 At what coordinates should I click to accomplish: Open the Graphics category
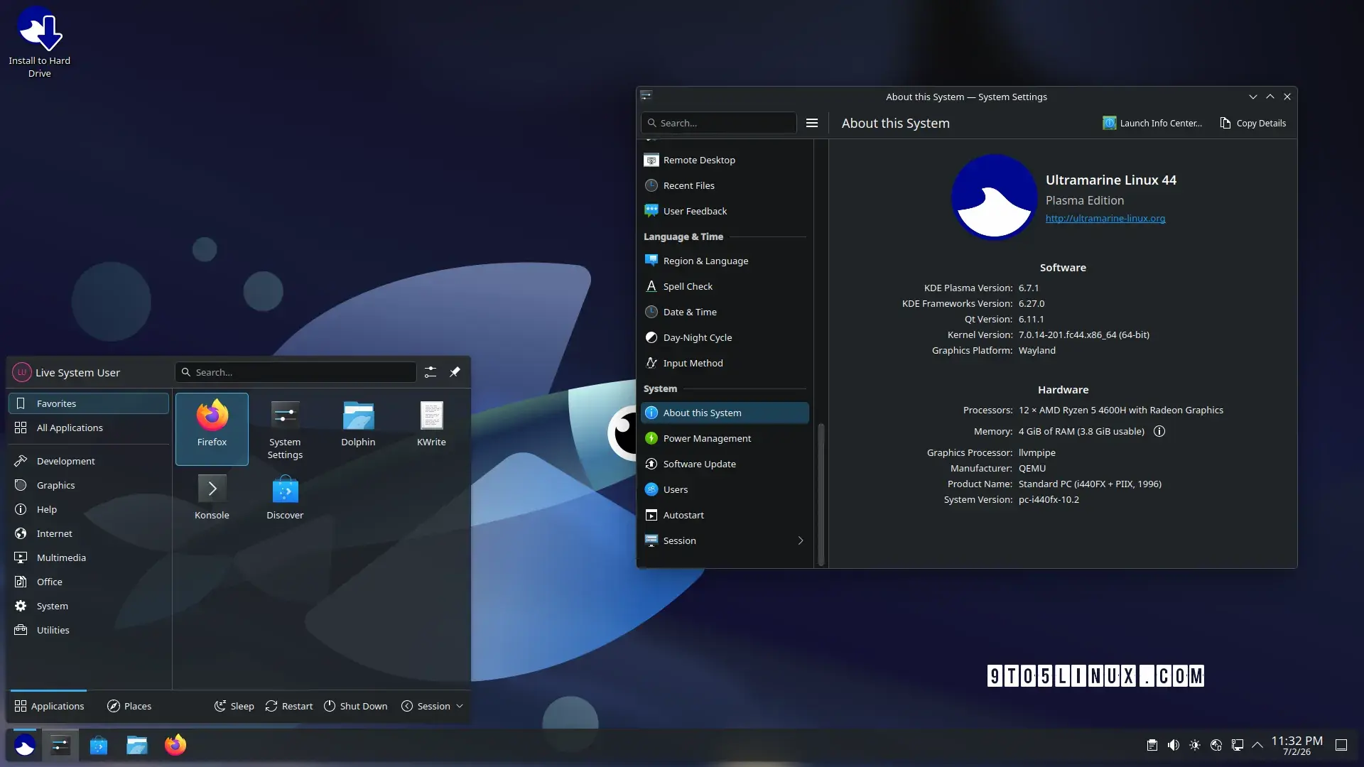89,485
